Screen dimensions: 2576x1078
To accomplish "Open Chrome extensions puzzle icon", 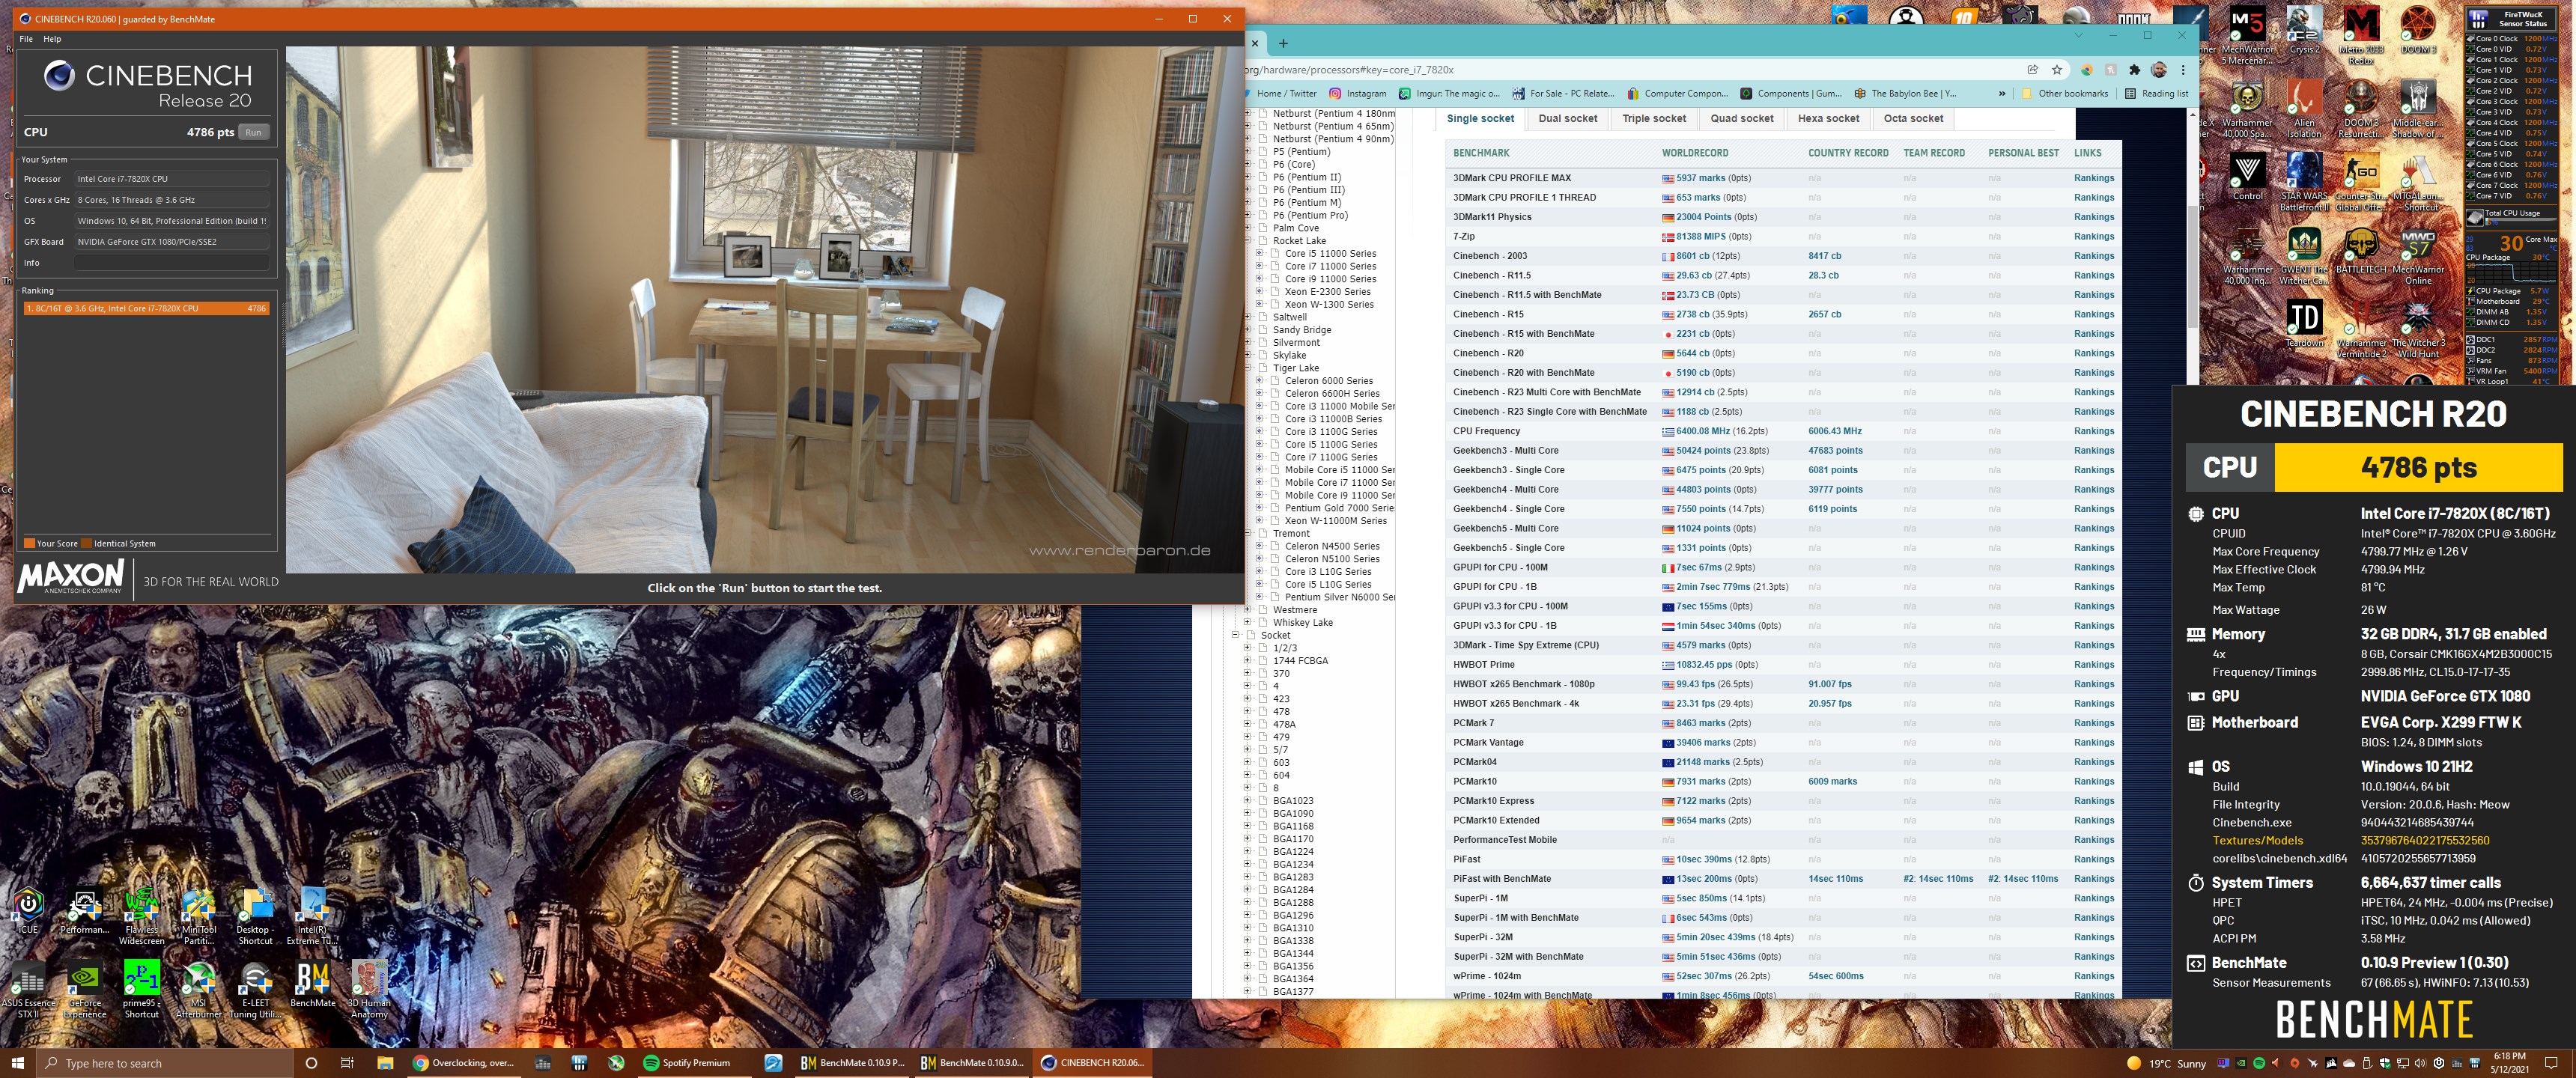I will [x=2134, y=70].
